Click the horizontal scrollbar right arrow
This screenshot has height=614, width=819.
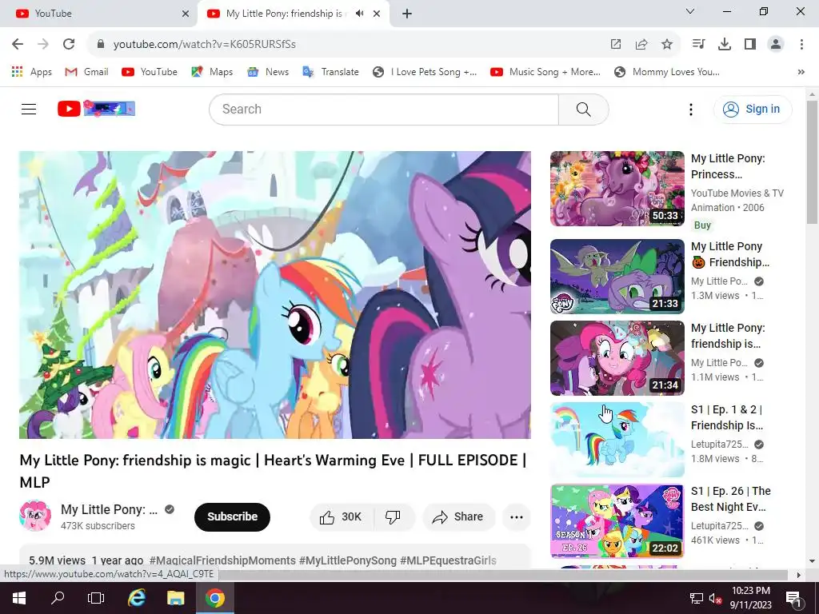point(798,575)
